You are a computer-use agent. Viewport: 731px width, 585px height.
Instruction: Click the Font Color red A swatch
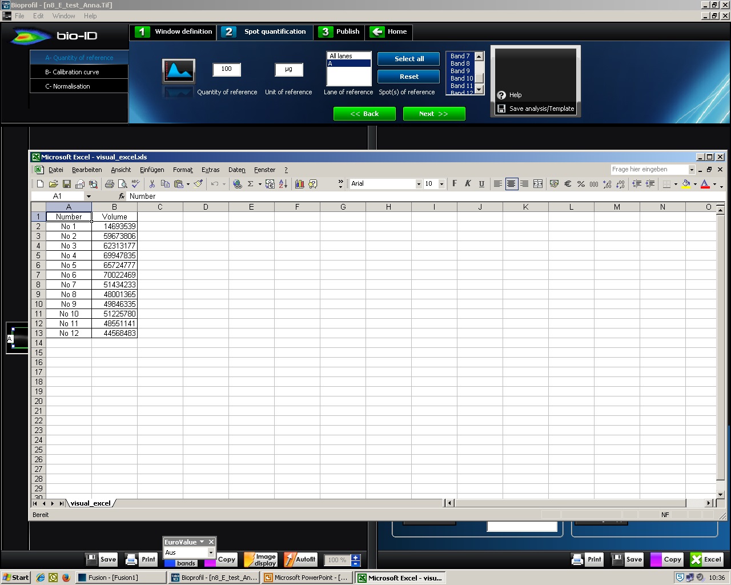705,184
